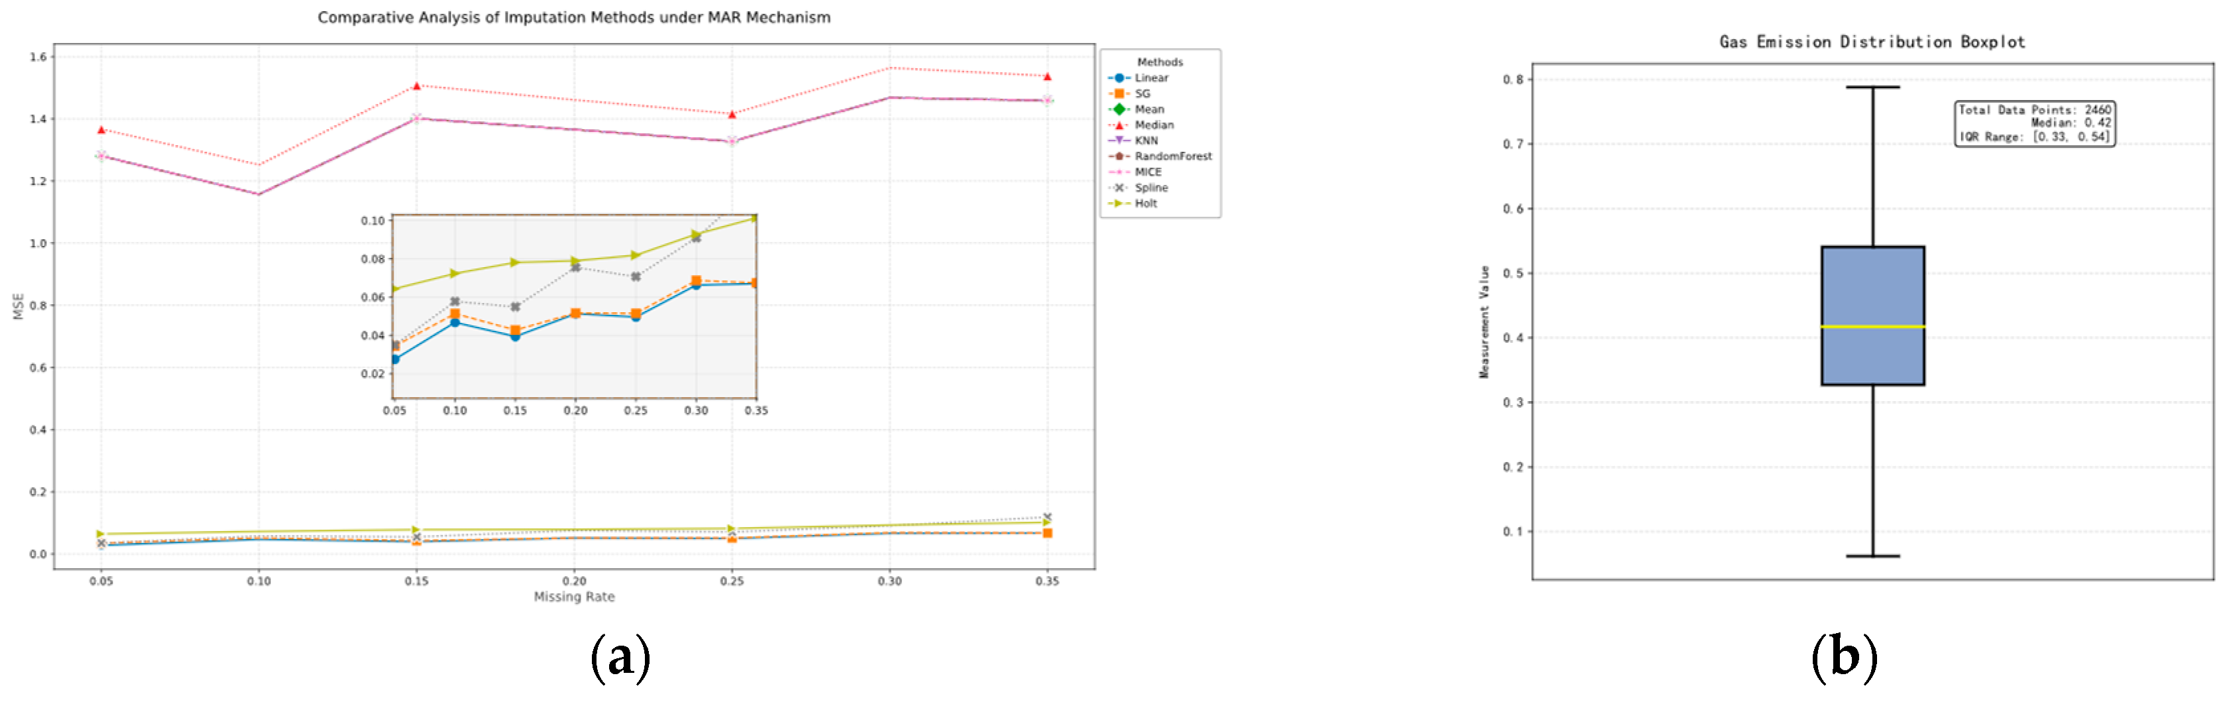
Task: Click the "Missing Rate" x-axis label
Action: 573,596
